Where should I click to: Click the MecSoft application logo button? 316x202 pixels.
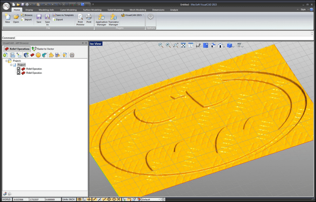pos(6,6)
